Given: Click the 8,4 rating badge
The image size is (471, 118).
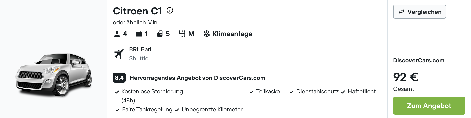Looking at the screenshot, I should click(119, 78).
